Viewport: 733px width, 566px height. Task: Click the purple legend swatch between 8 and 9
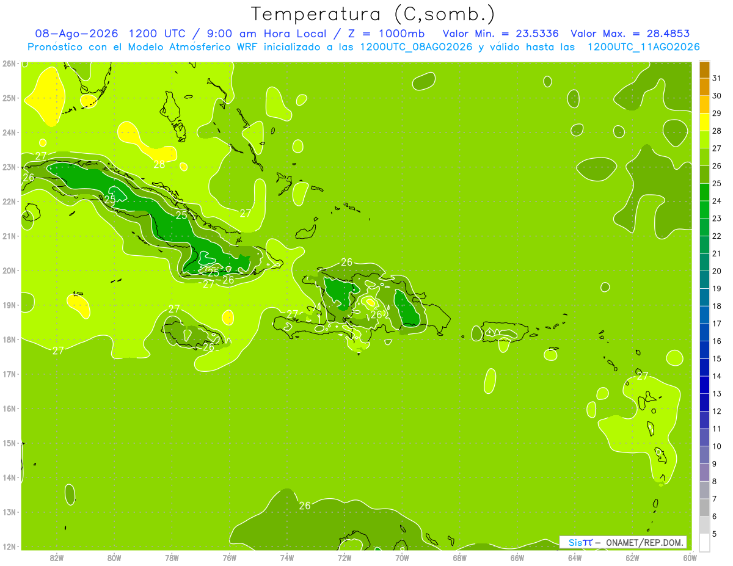point(704,472)
